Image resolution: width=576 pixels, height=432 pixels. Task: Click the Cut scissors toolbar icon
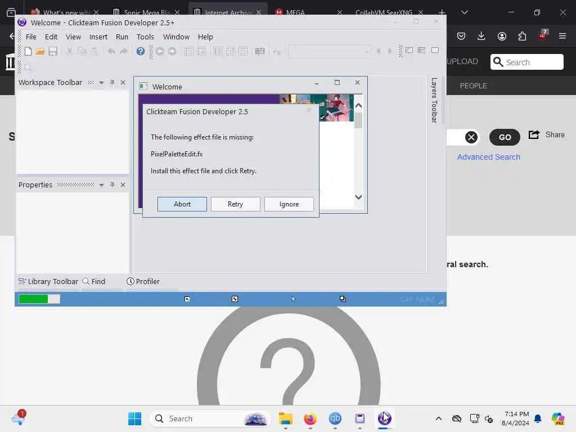coord(69,51)
